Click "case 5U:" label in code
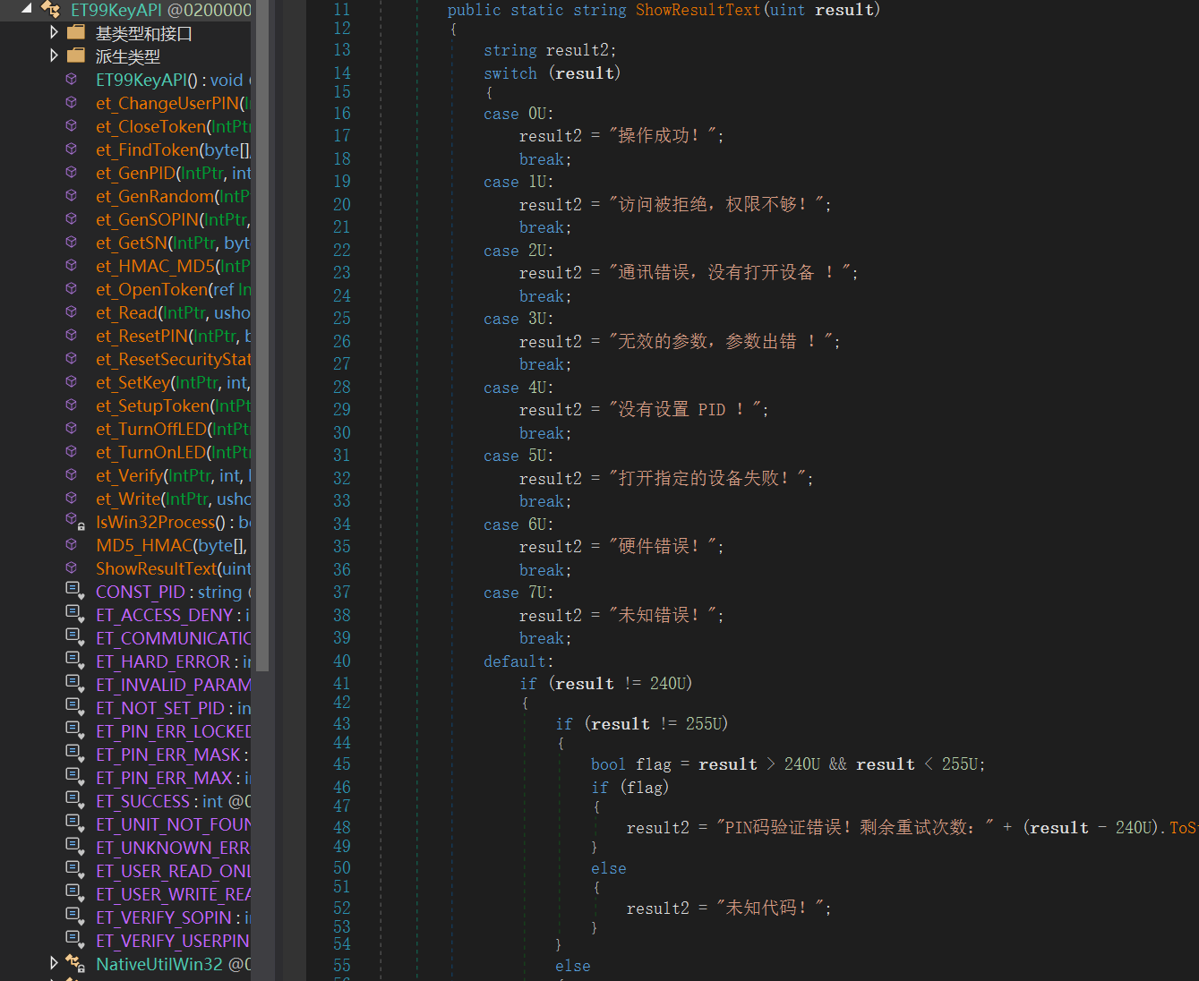Viewport: 1199px width, 981px height. coord(518,456)
